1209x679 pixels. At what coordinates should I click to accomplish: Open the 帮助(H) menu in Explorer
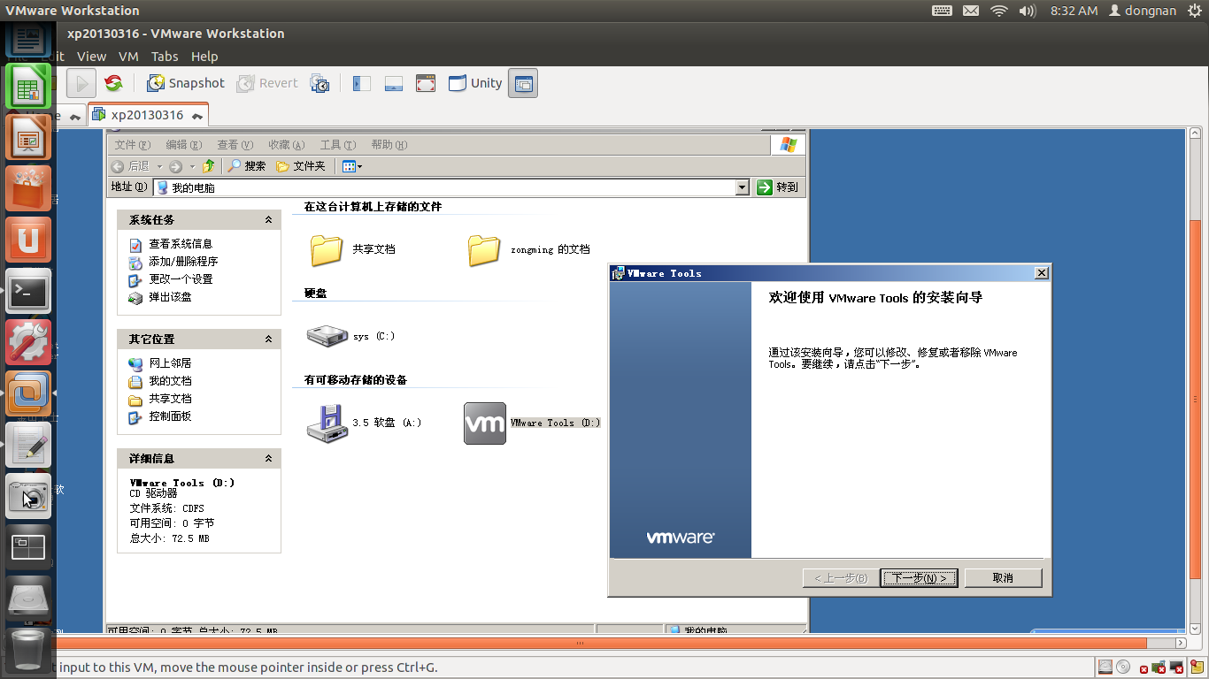(x=389, y=145)
